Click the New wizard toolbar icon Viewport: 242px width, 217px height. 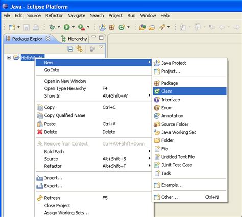12,27
